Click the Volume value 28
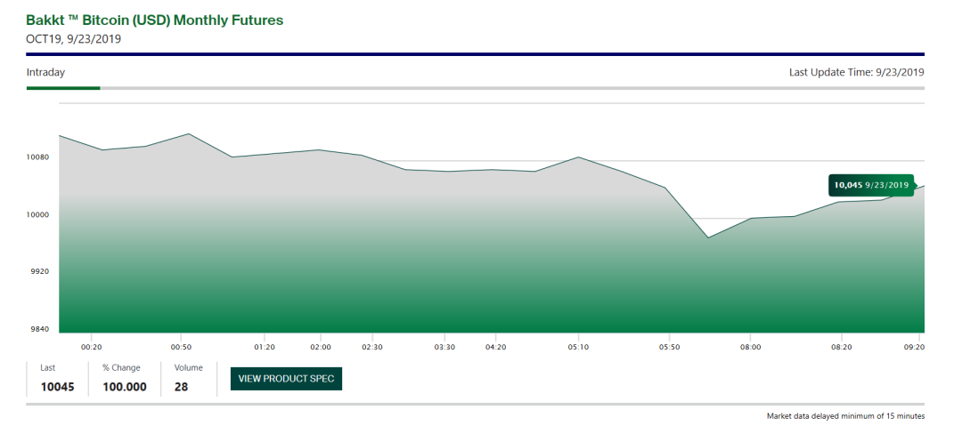 click(181, 388)
